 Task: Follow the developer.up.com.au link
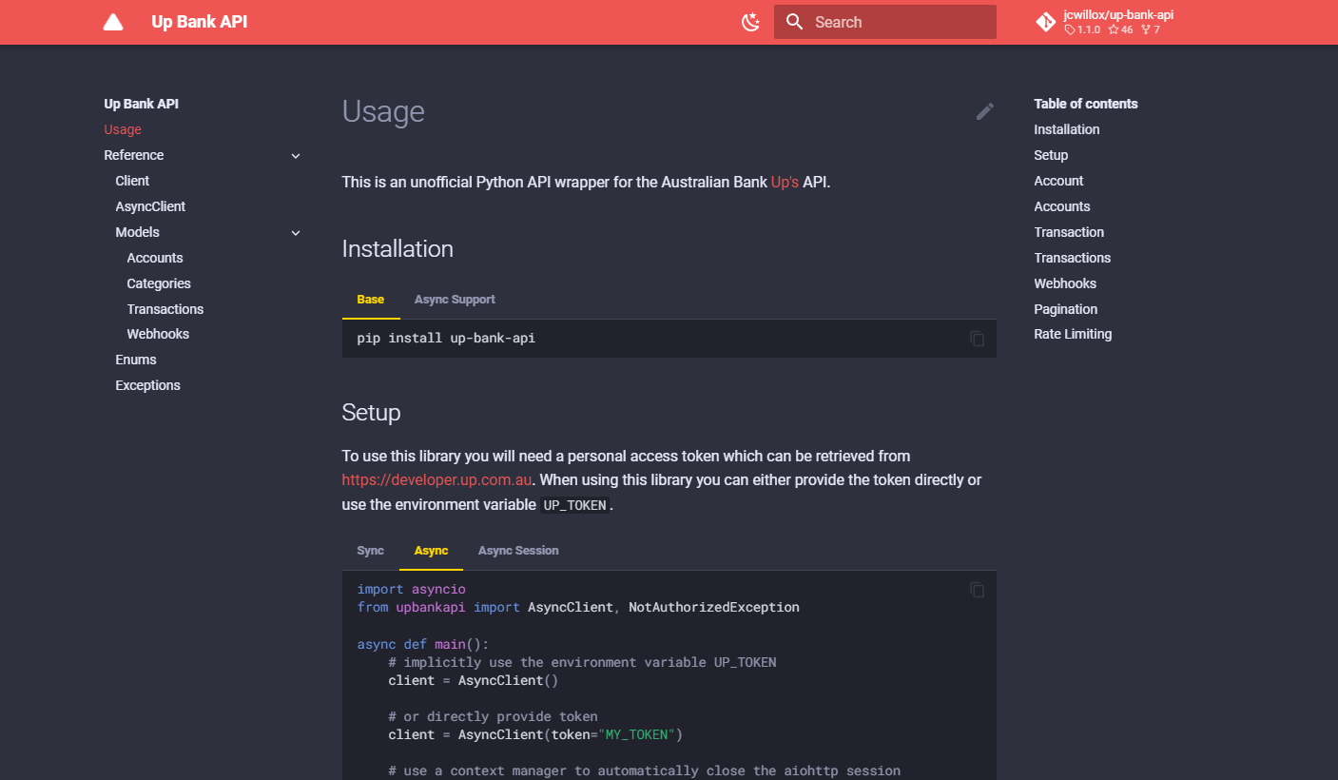coord(436,480)
